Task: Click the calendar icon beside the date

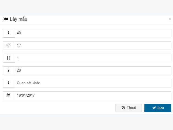Action: click(8, 95)
